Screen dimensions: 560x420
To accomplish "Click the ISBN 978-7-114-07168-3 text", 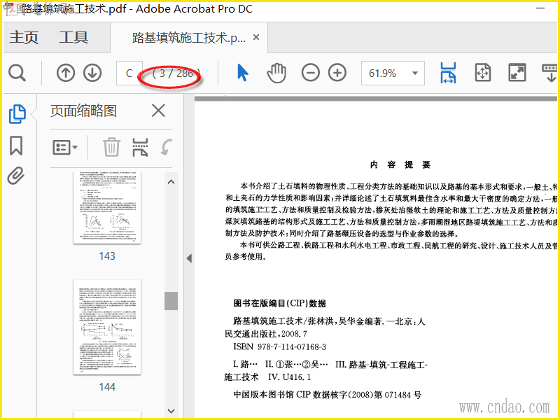I will pyautogui.click(x=279, y=346).
